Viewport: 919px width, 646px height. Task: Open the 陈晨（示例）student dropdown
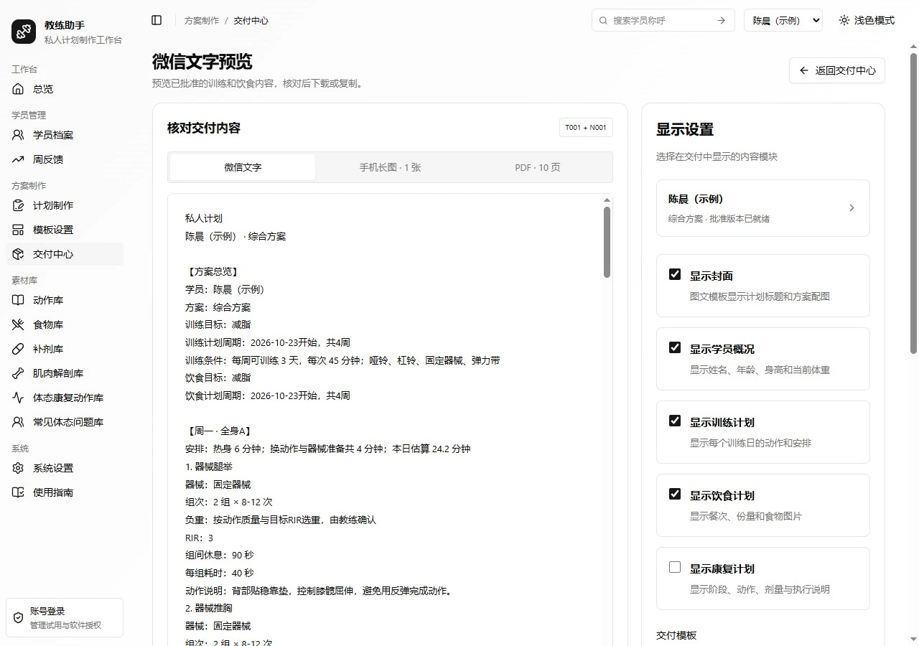pos(783,20)
